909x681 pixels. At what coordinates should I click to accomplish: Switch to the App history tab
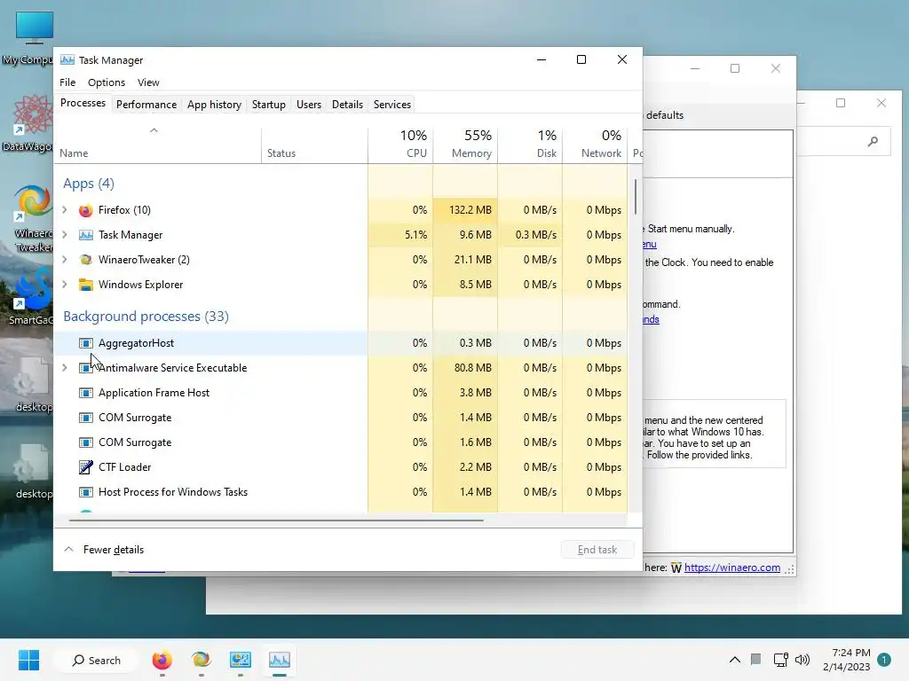(214, 105)
